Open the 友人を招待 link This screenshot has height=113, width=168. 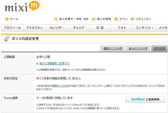coord(104,19)
